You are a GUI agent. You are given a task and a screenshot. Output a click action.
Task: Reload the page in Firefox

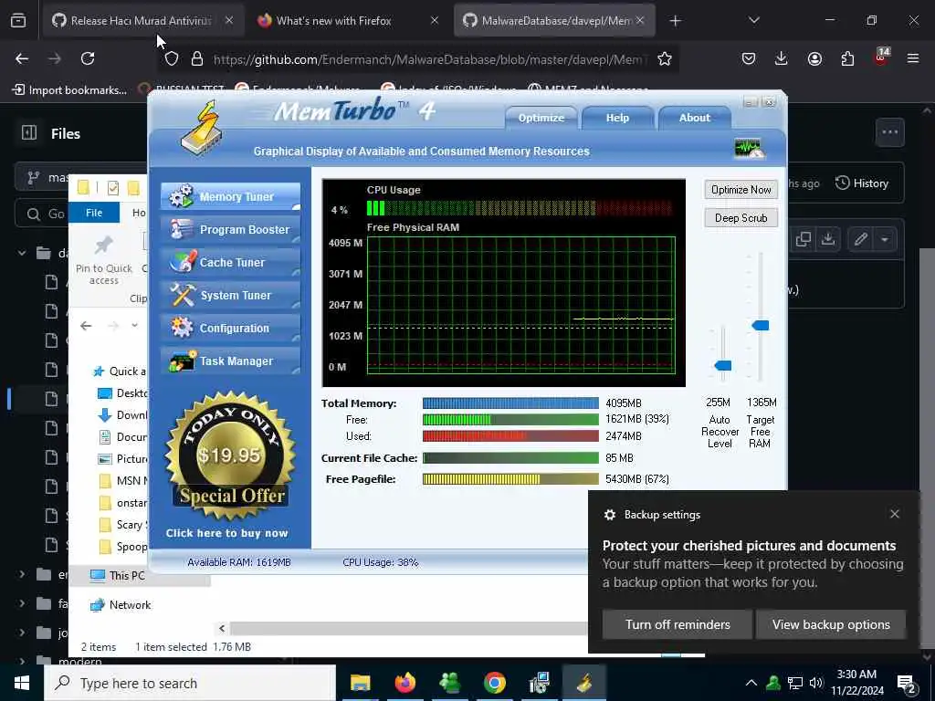(88, 58)
